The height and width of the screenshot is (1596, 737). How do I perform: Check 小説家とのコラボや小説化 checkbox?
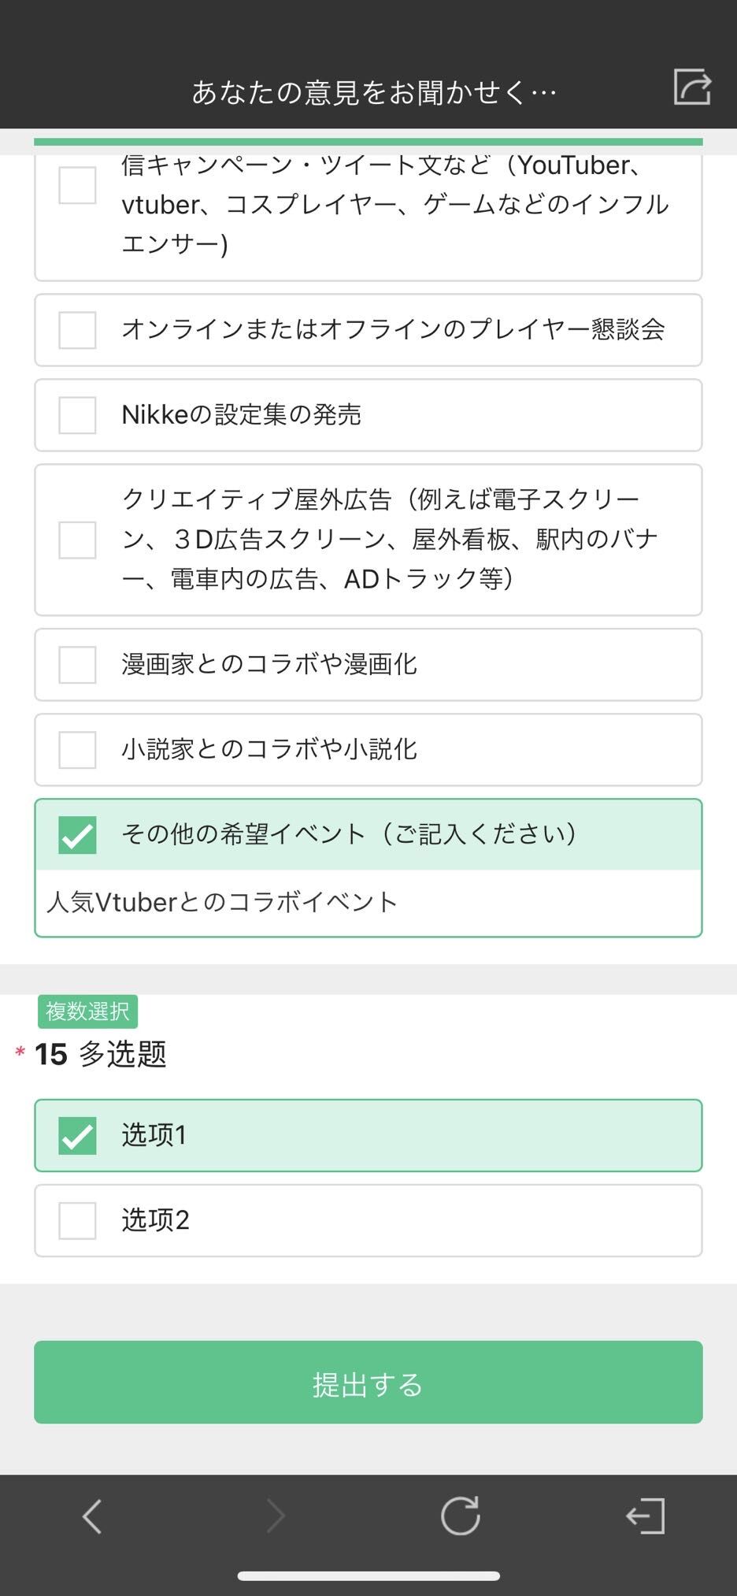coord(77,750)
